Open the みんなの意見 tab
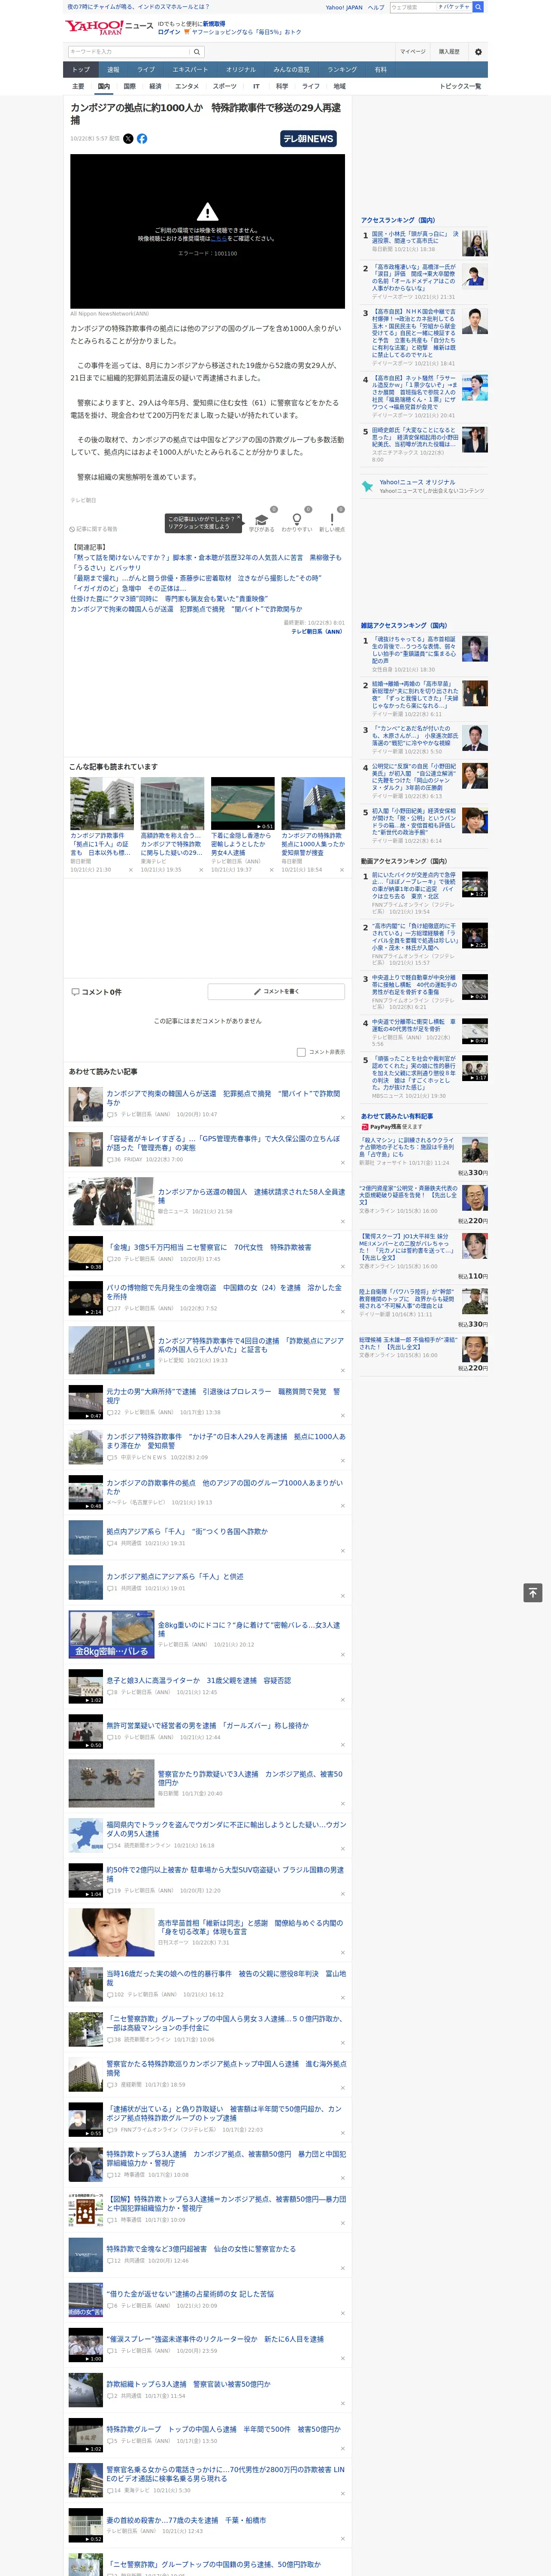 point(291,70)
